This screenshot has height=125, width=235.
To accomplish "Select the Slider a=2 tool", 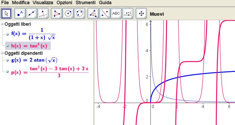I will (128, 14).
